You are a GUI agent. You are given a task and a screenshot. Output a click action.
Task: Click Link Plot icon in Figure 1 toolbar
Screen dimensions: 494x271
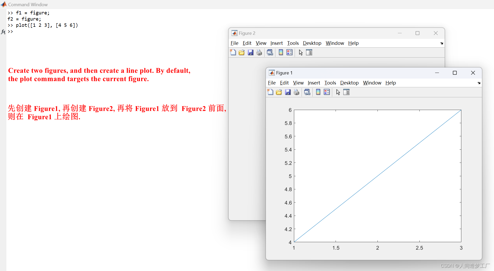(307, 92)
